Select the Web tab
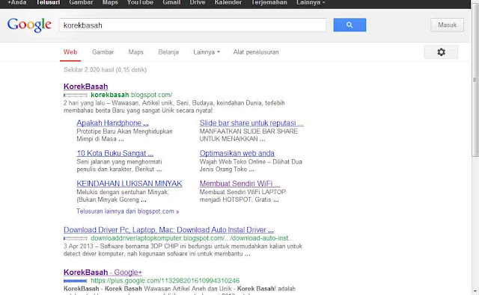Screen dimensions: 479x295 tap(70, 52)
